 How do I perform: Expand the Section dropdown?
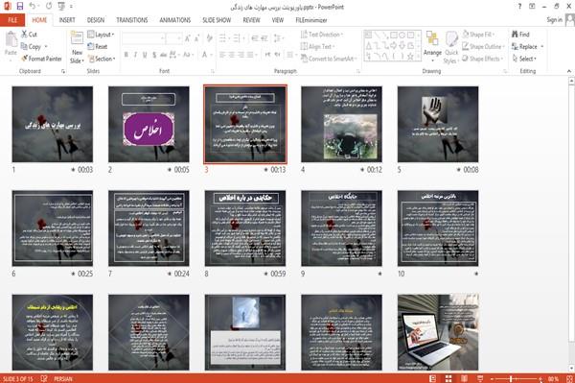[x=102, y=59]
